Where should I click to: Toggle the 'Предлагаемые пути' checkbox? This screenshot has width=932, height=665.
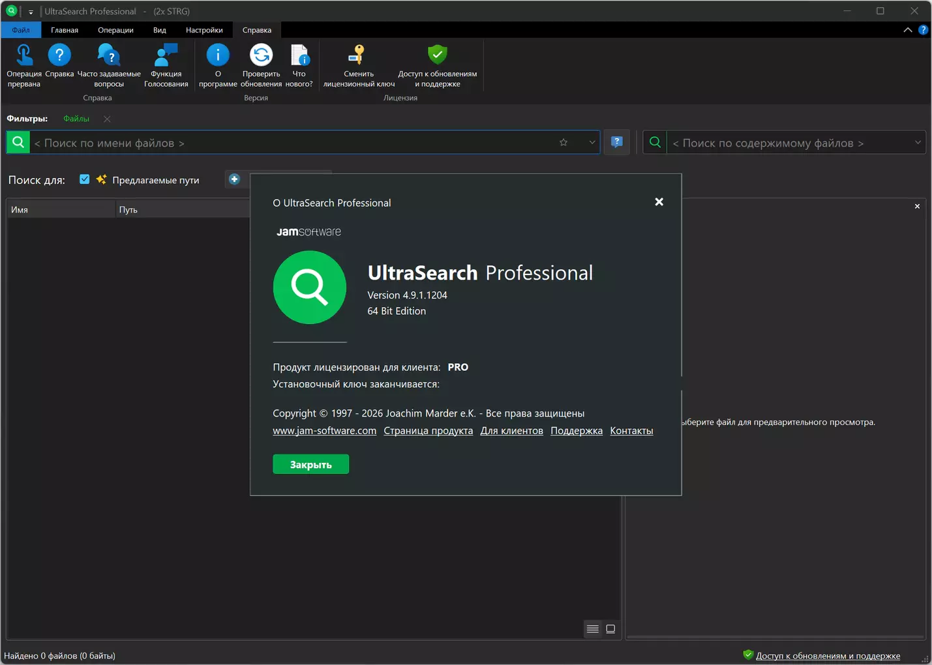click(85, 179)
